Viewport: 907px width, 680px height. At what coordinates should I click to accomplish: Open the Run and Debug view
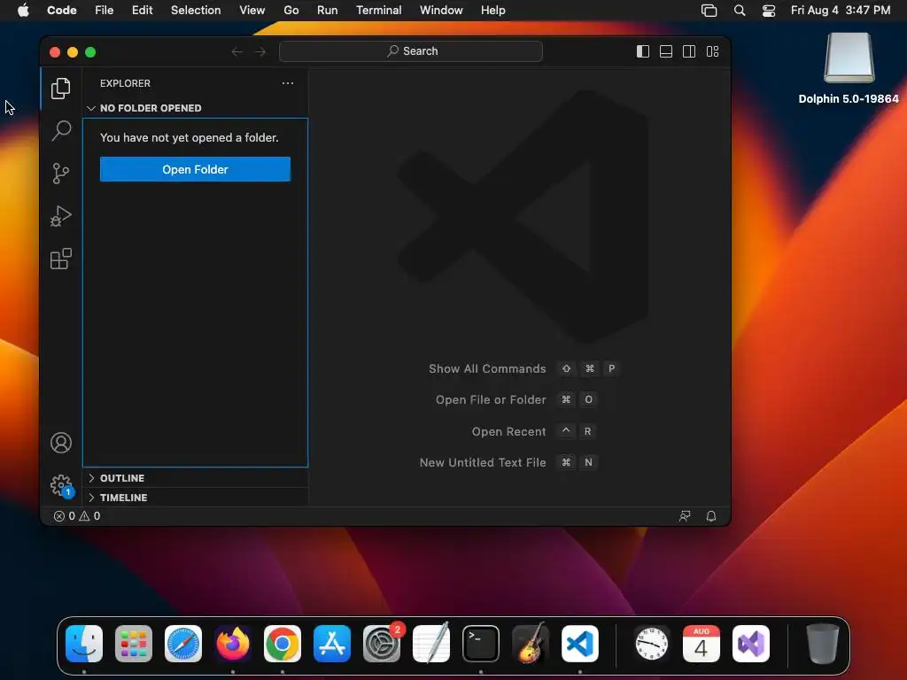61,216
